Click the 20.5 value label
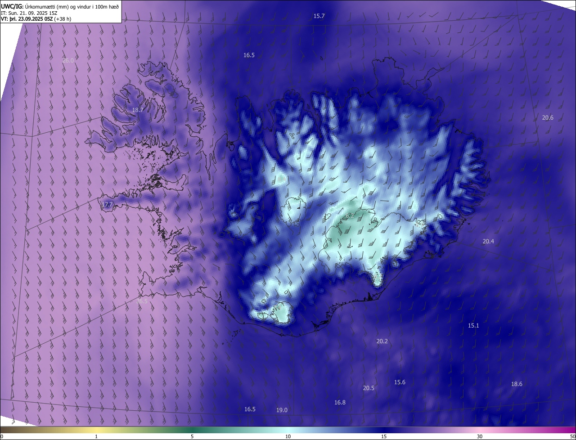This screenshot has width=576, height=440. coord(369,388)
